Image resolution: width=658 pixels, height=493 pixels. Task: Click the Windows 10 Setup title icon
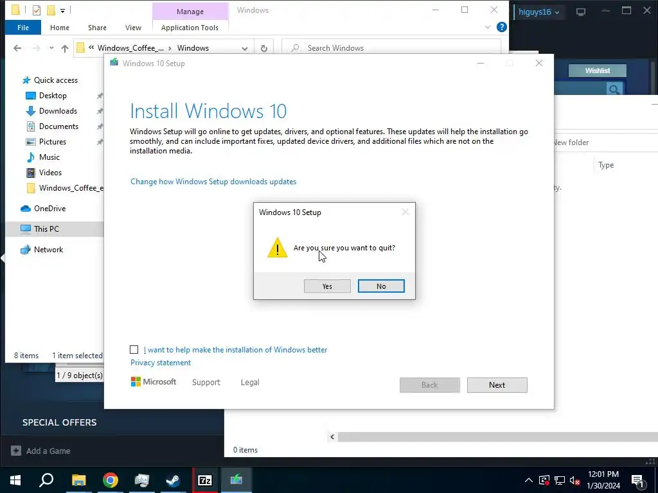tap(114, 63)
